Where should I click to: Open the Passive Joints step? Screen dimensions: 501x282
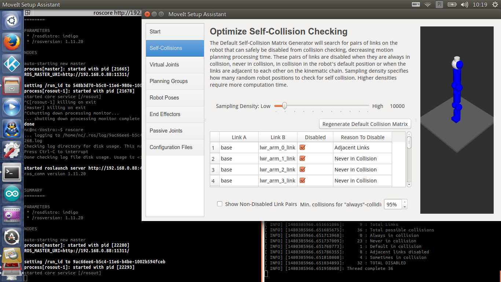click(x=175, y=131)
